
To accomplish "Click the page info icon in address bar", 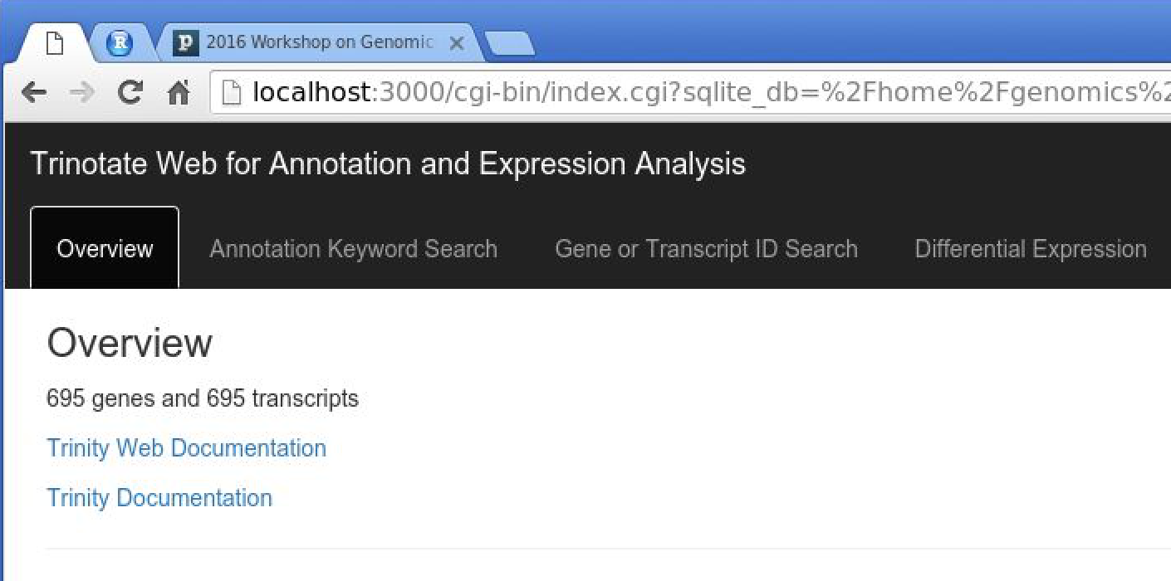I will click(235, 92).
